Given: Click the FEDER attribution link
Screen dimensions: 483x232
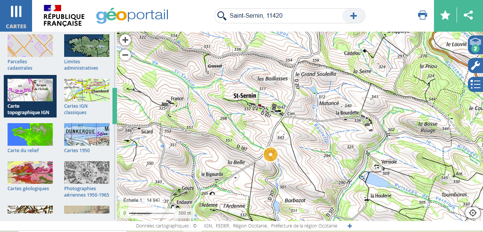Looking at the screenshot, I should pyautogui.click(x=222, y=226).
